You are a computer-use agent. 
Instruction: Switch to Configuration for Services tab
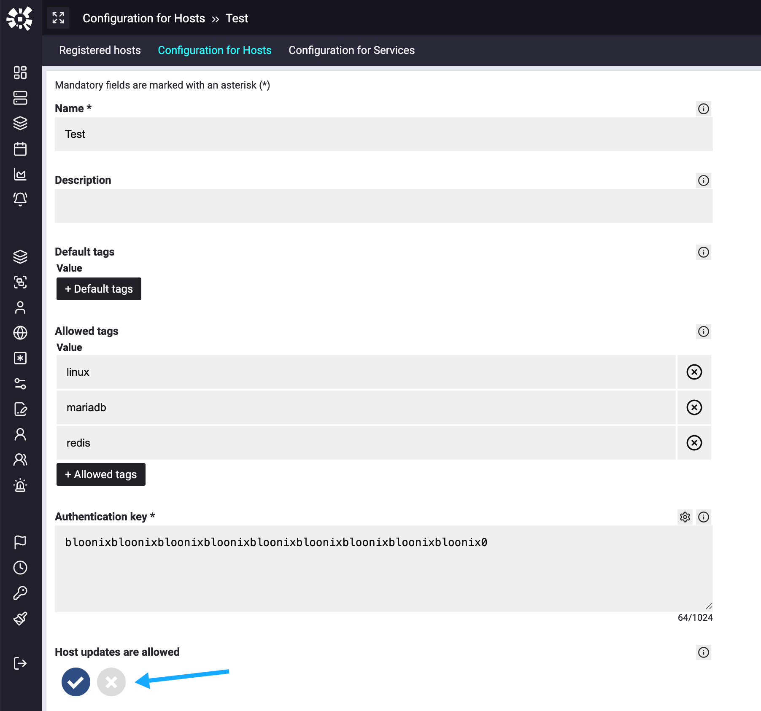click(351, 50)
